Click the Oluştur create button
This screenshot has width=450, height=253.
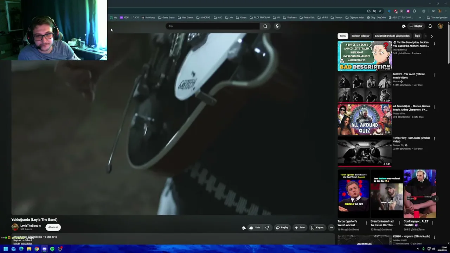[x=416, y=26]
